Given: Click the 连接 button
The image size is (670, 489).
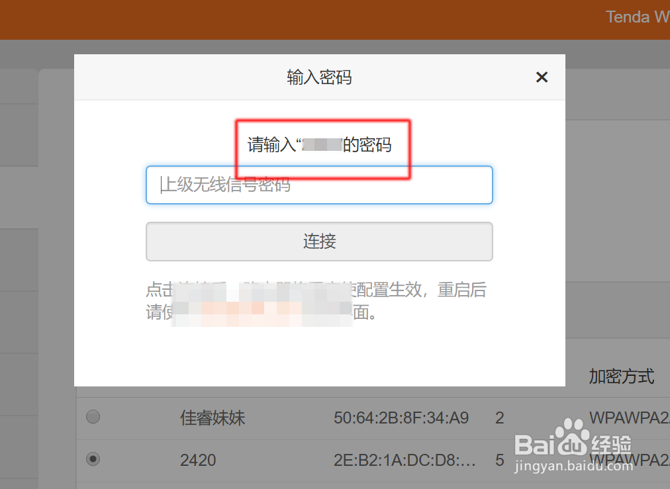Looking at the screenshot, I should pos(319,242).
